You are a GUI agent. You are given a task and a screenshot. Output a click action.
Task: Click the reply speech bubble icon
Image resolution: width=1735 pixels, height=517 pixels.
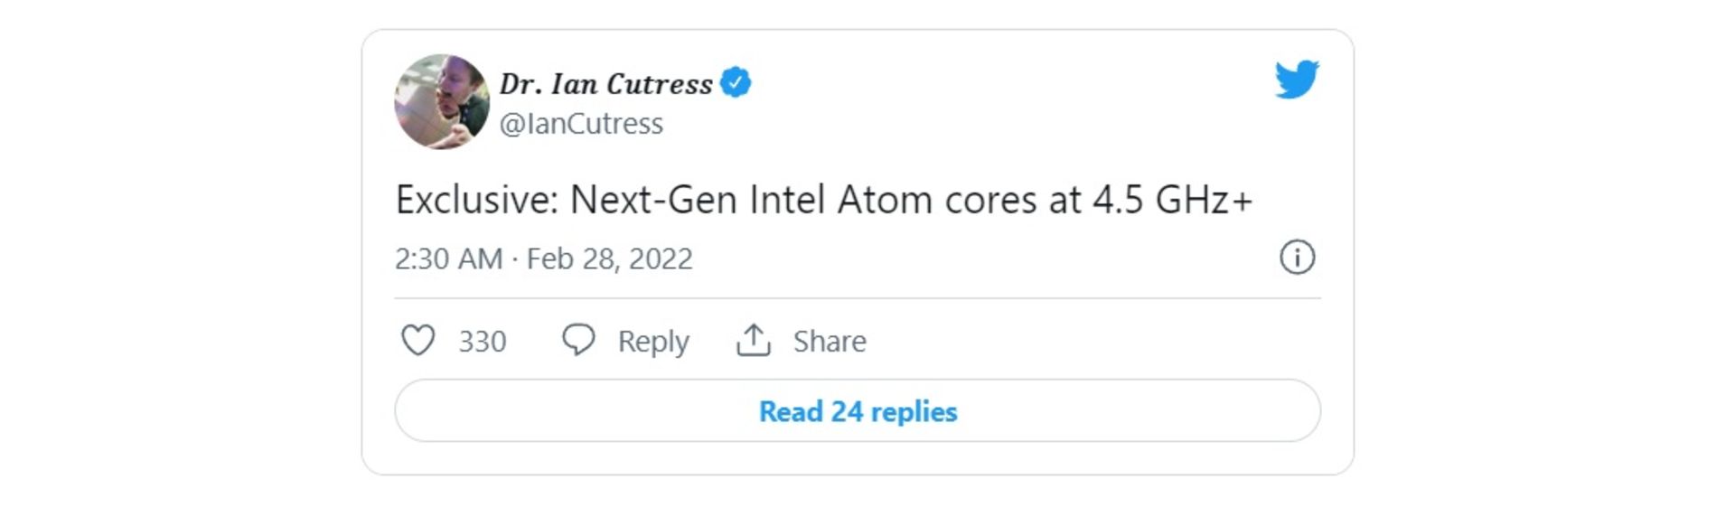(x=578, y=340)
